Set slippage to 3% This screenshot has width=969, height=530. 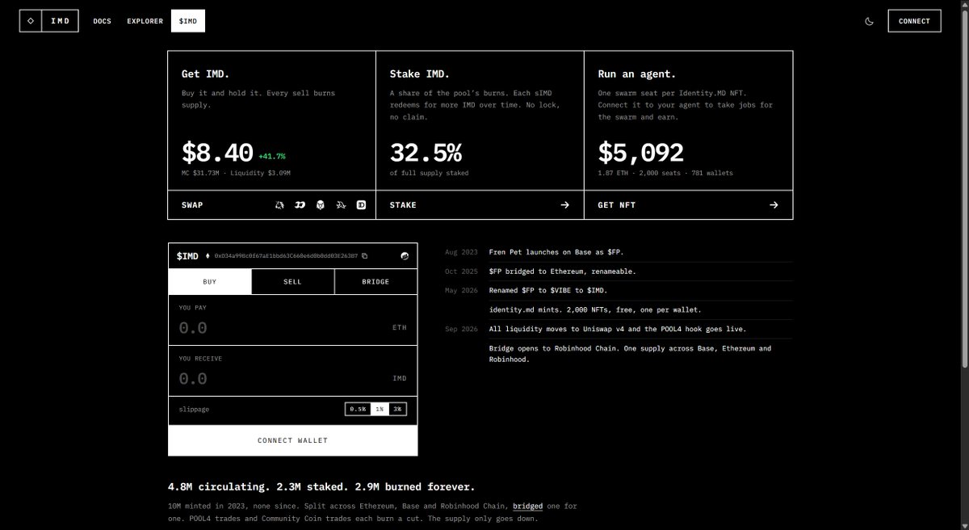[x=397, y=410]
